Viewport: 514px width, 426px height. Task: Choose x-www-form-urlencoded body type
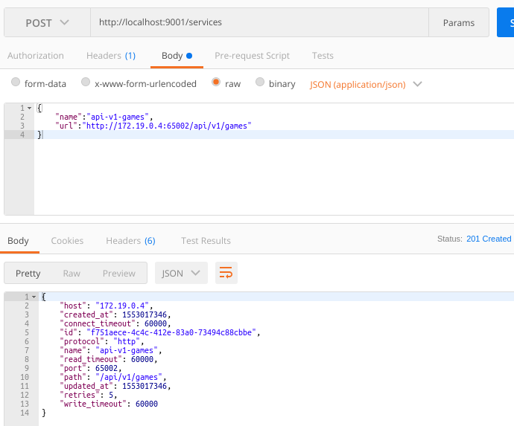86,83
